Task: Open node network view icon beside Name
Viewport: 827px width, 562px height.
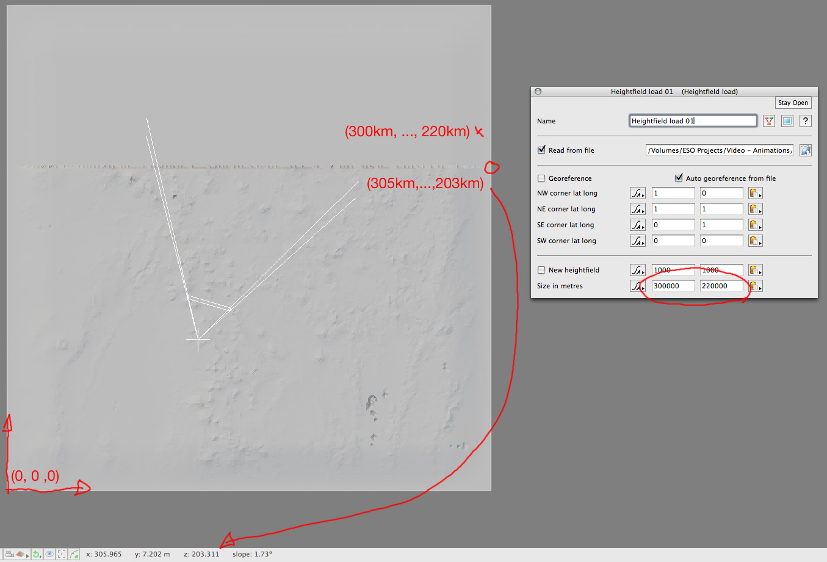Action: click(x=769, y=121)
